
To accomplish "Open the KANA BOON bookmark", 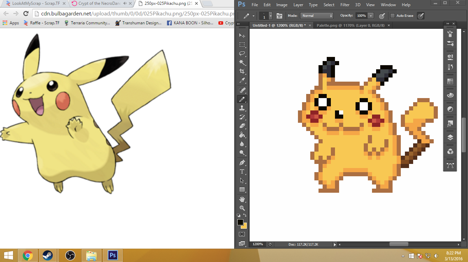I will pyautogui.click(x=190, y=23).
